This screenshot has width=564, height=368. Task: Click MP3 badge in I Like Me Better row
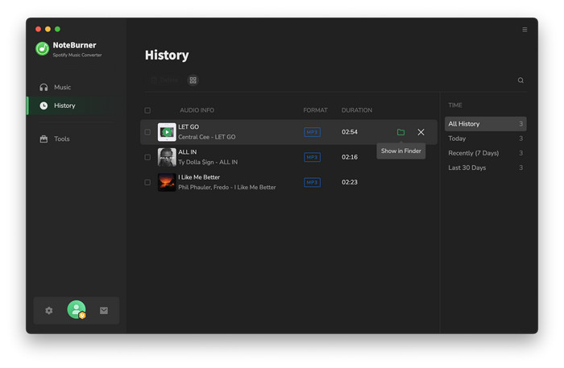pos(312,182)
